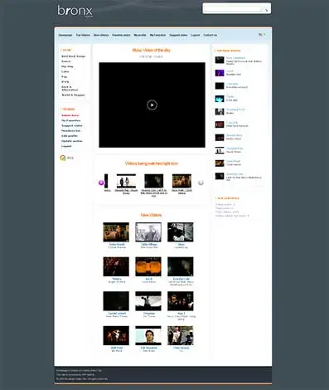Select My profile in top navigation
Viewport: 329px width, 390px height.
pyautogui.click(x=140, y=35)
